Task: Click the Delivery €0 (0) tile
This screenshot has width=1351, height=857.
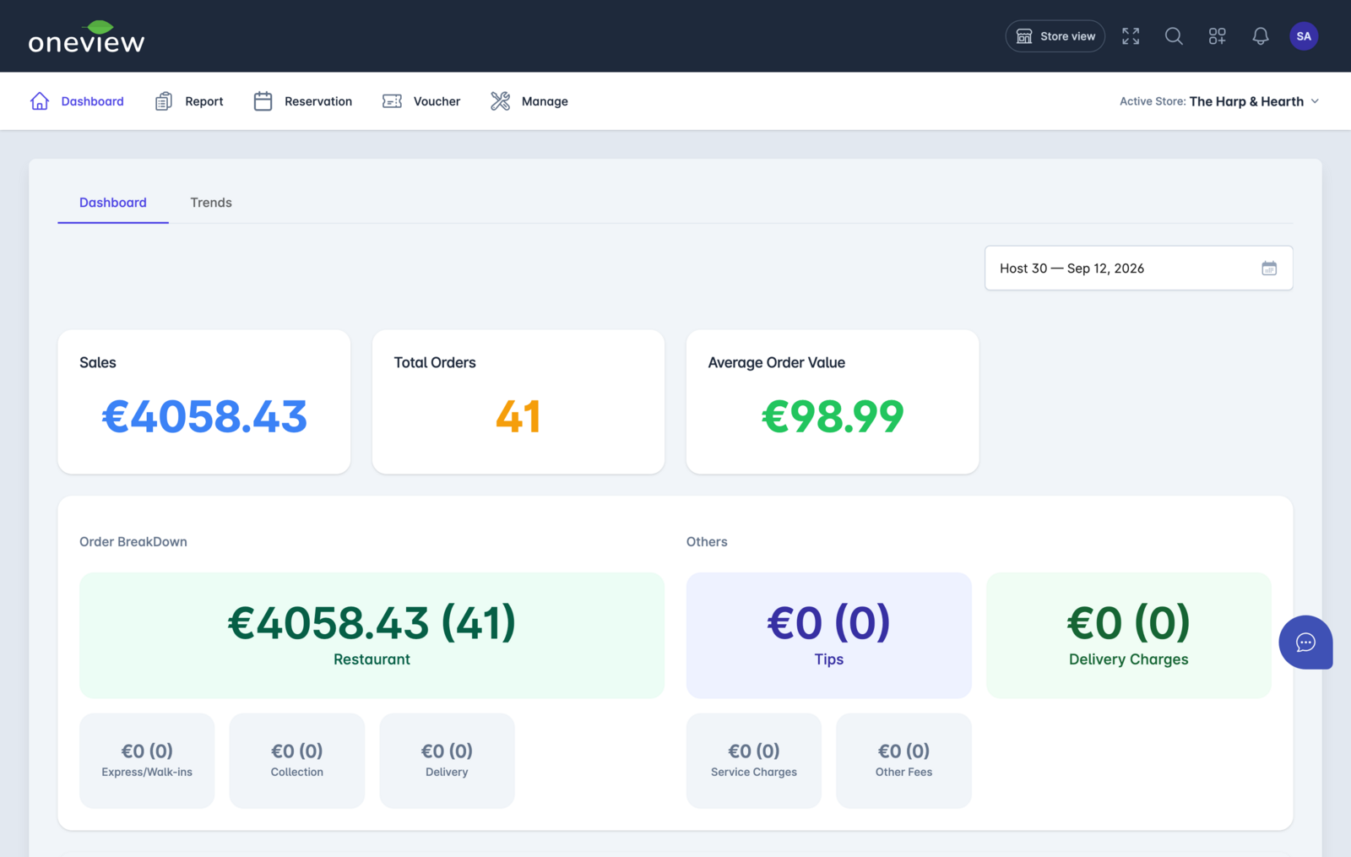Action: [447, 760]
